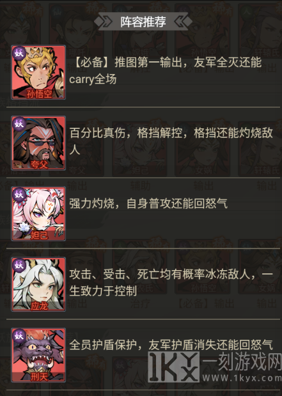Open 应龙 description about 冰冻敌人
282x396 pixels.
coord(171,283)
